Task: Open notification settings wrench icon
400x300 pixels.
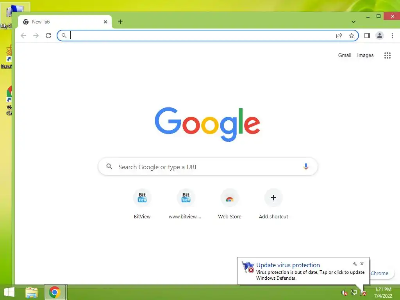Action: tap(355, 264)
